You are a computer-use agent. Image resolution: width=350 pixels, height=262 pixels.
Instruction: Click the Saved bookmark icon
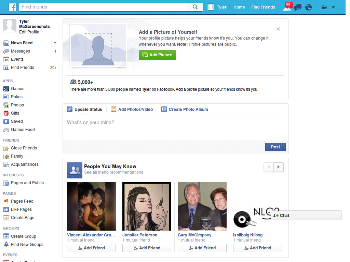pyautogui.click(x=6, y=122)
